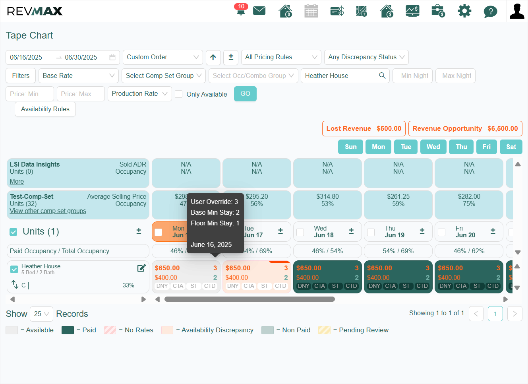Viewport: 528px width, 384px height.
Task: Click the Price: Min input field
Action: coord(30,94)
